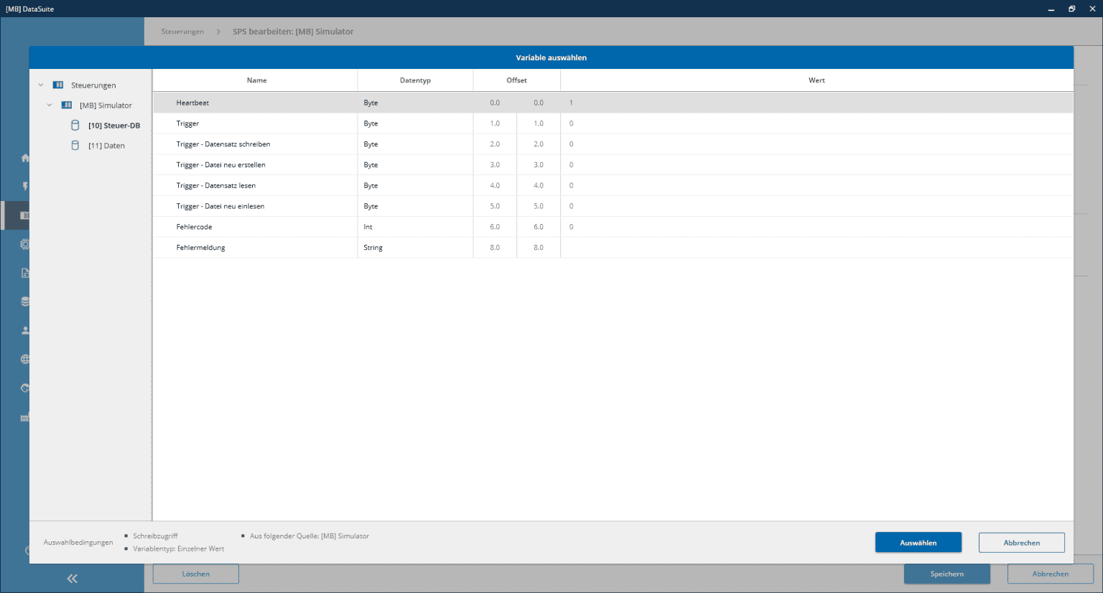Click the Wert column header
Viewport: 1103px width, 593px height.
point(816,80)
